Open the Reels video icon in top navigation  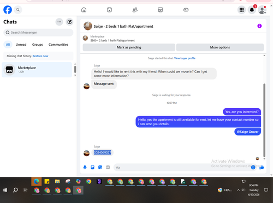[x=109, y=10]
